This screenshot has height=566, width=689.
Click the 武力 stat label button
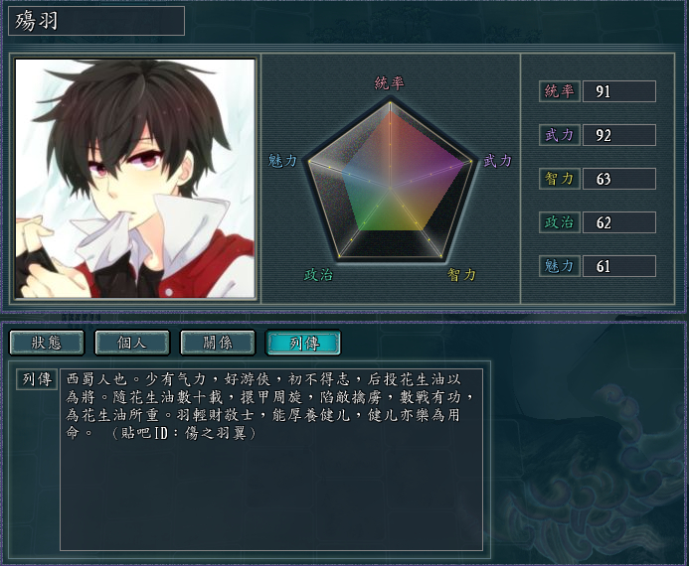(560, 135)
